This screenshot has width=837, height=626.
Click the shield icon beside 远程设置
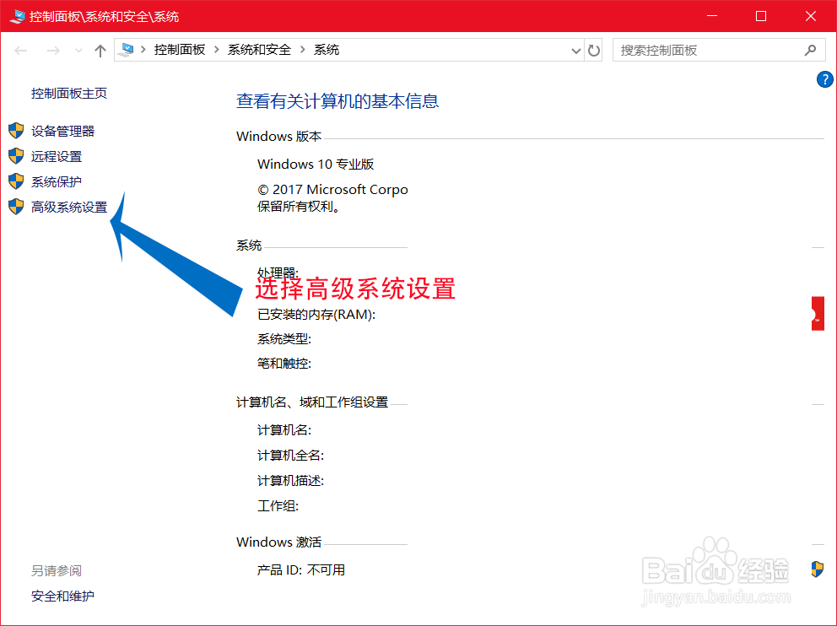16,156
